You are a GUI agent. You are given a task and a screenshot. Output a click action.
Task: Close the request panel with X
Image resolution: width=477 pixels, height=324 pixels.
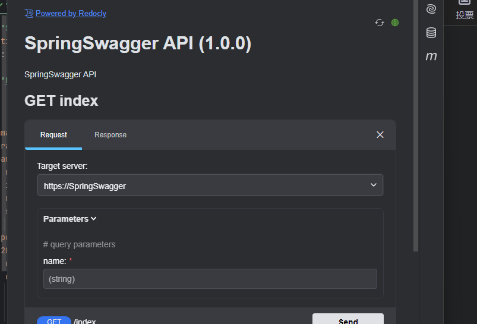pyautogui.click(x=380, y=134)
